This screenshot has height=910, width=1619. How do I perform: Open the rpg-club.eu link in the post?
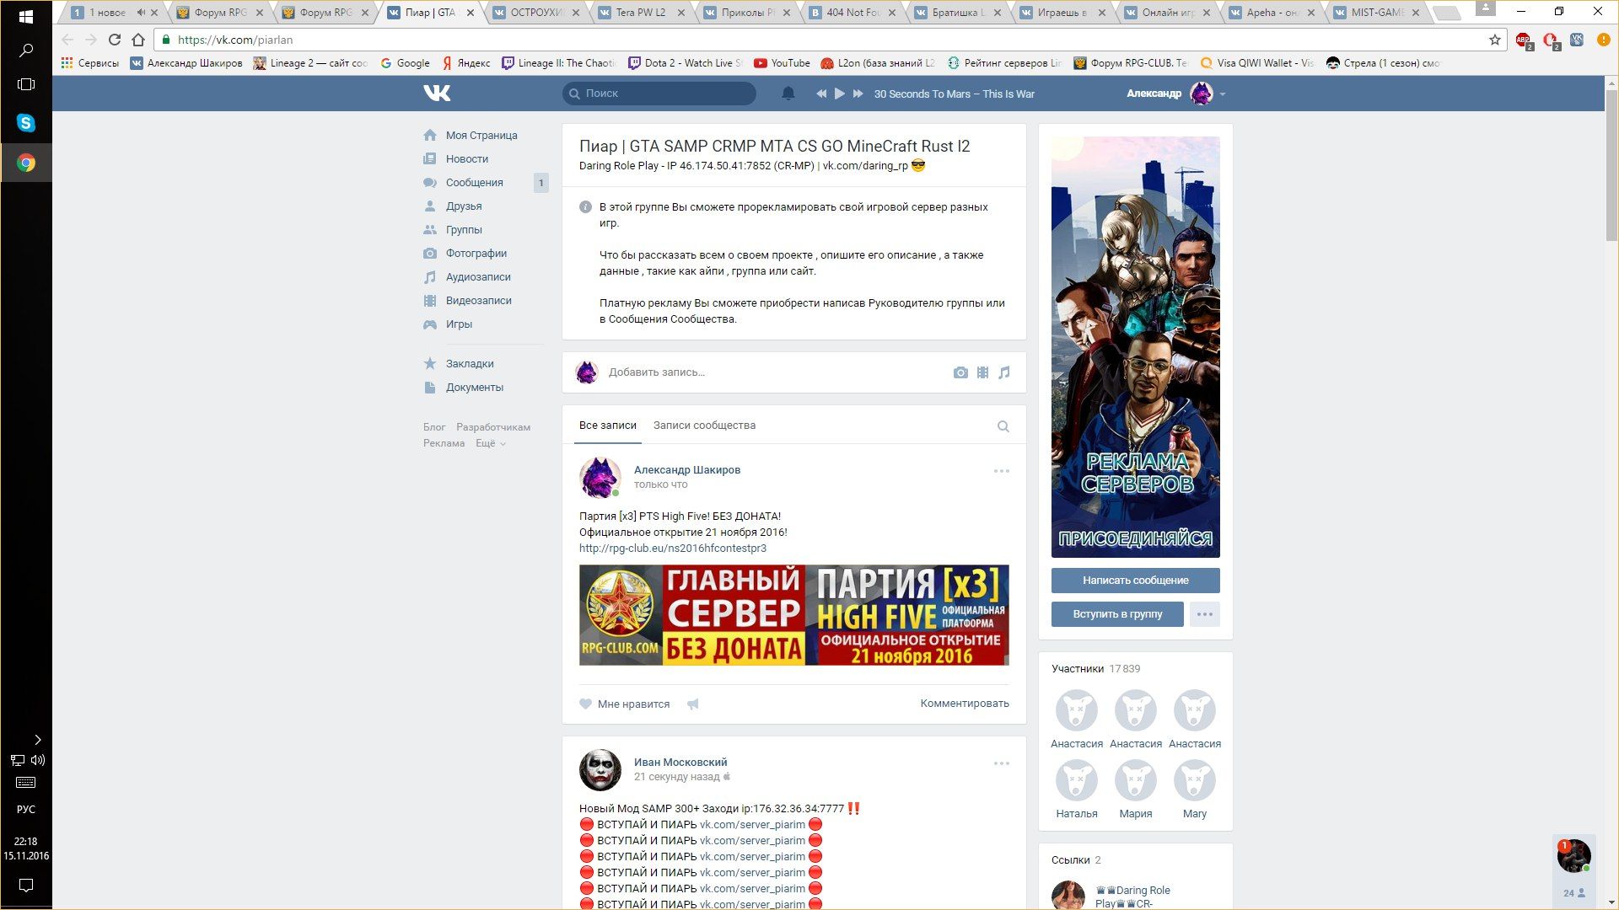672,548
